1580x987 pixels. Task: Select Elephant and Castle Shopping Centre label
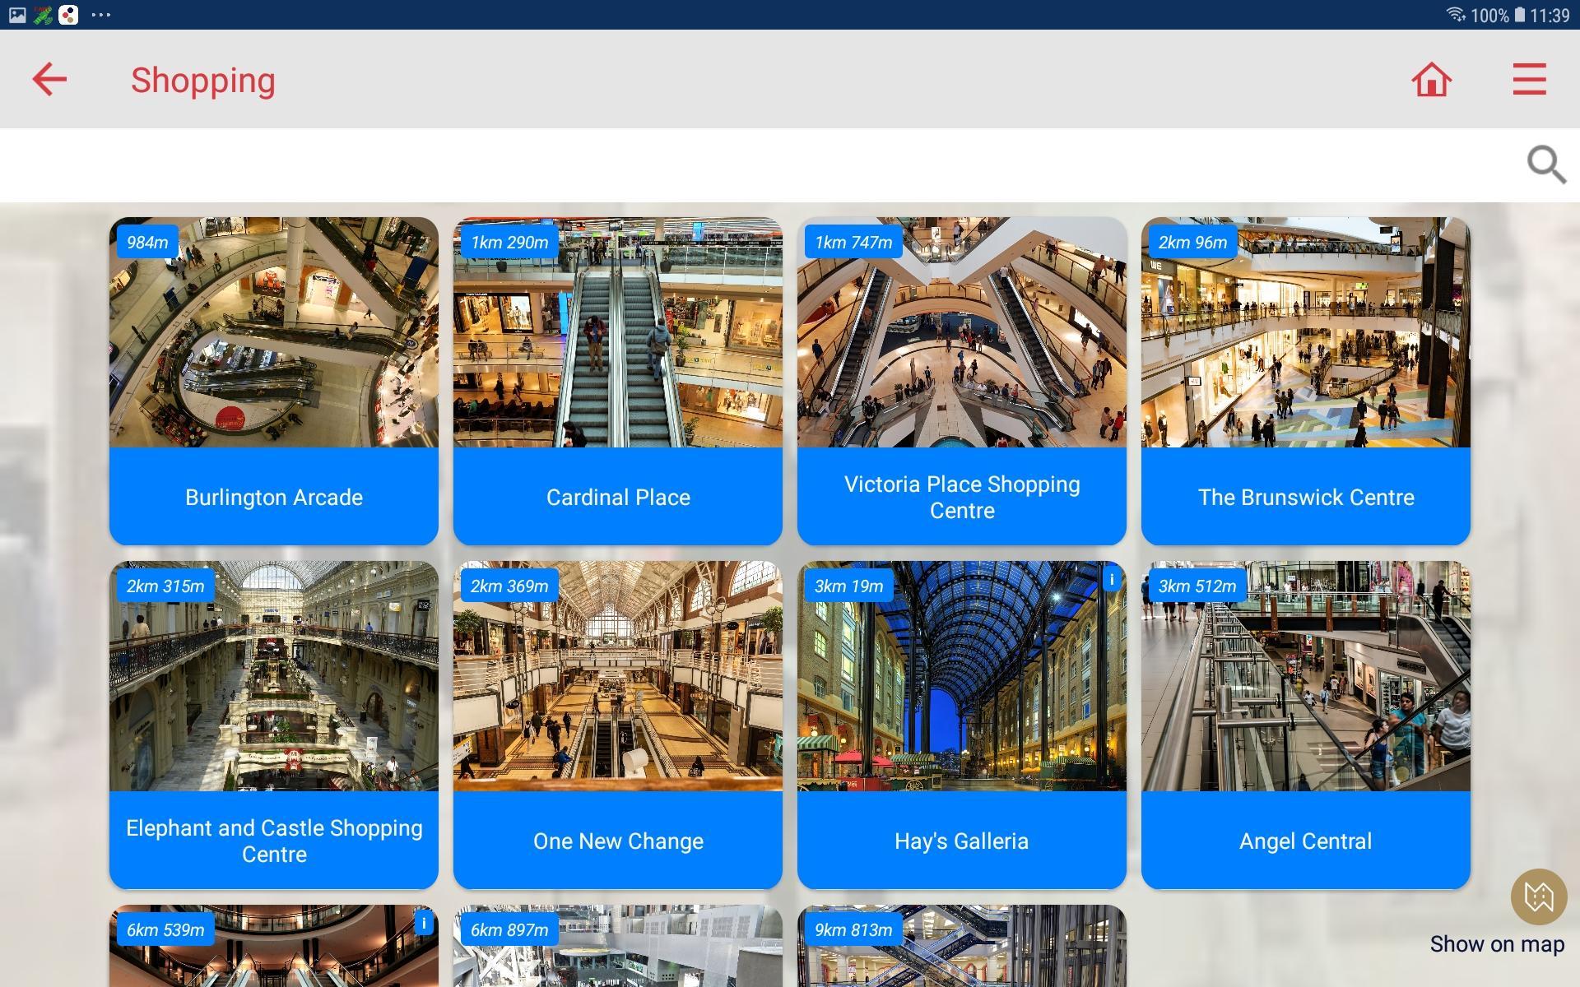[274, 841]
